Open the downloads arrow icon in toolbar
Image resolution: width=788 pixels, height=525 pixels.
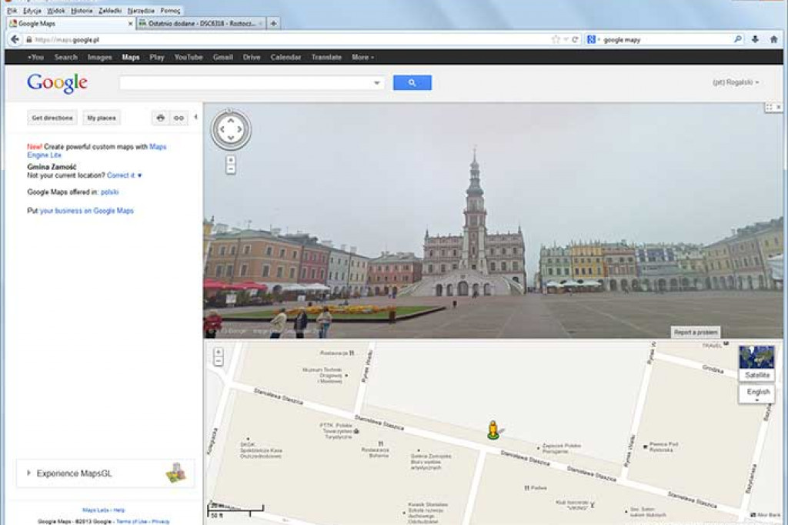pos(755,39)
